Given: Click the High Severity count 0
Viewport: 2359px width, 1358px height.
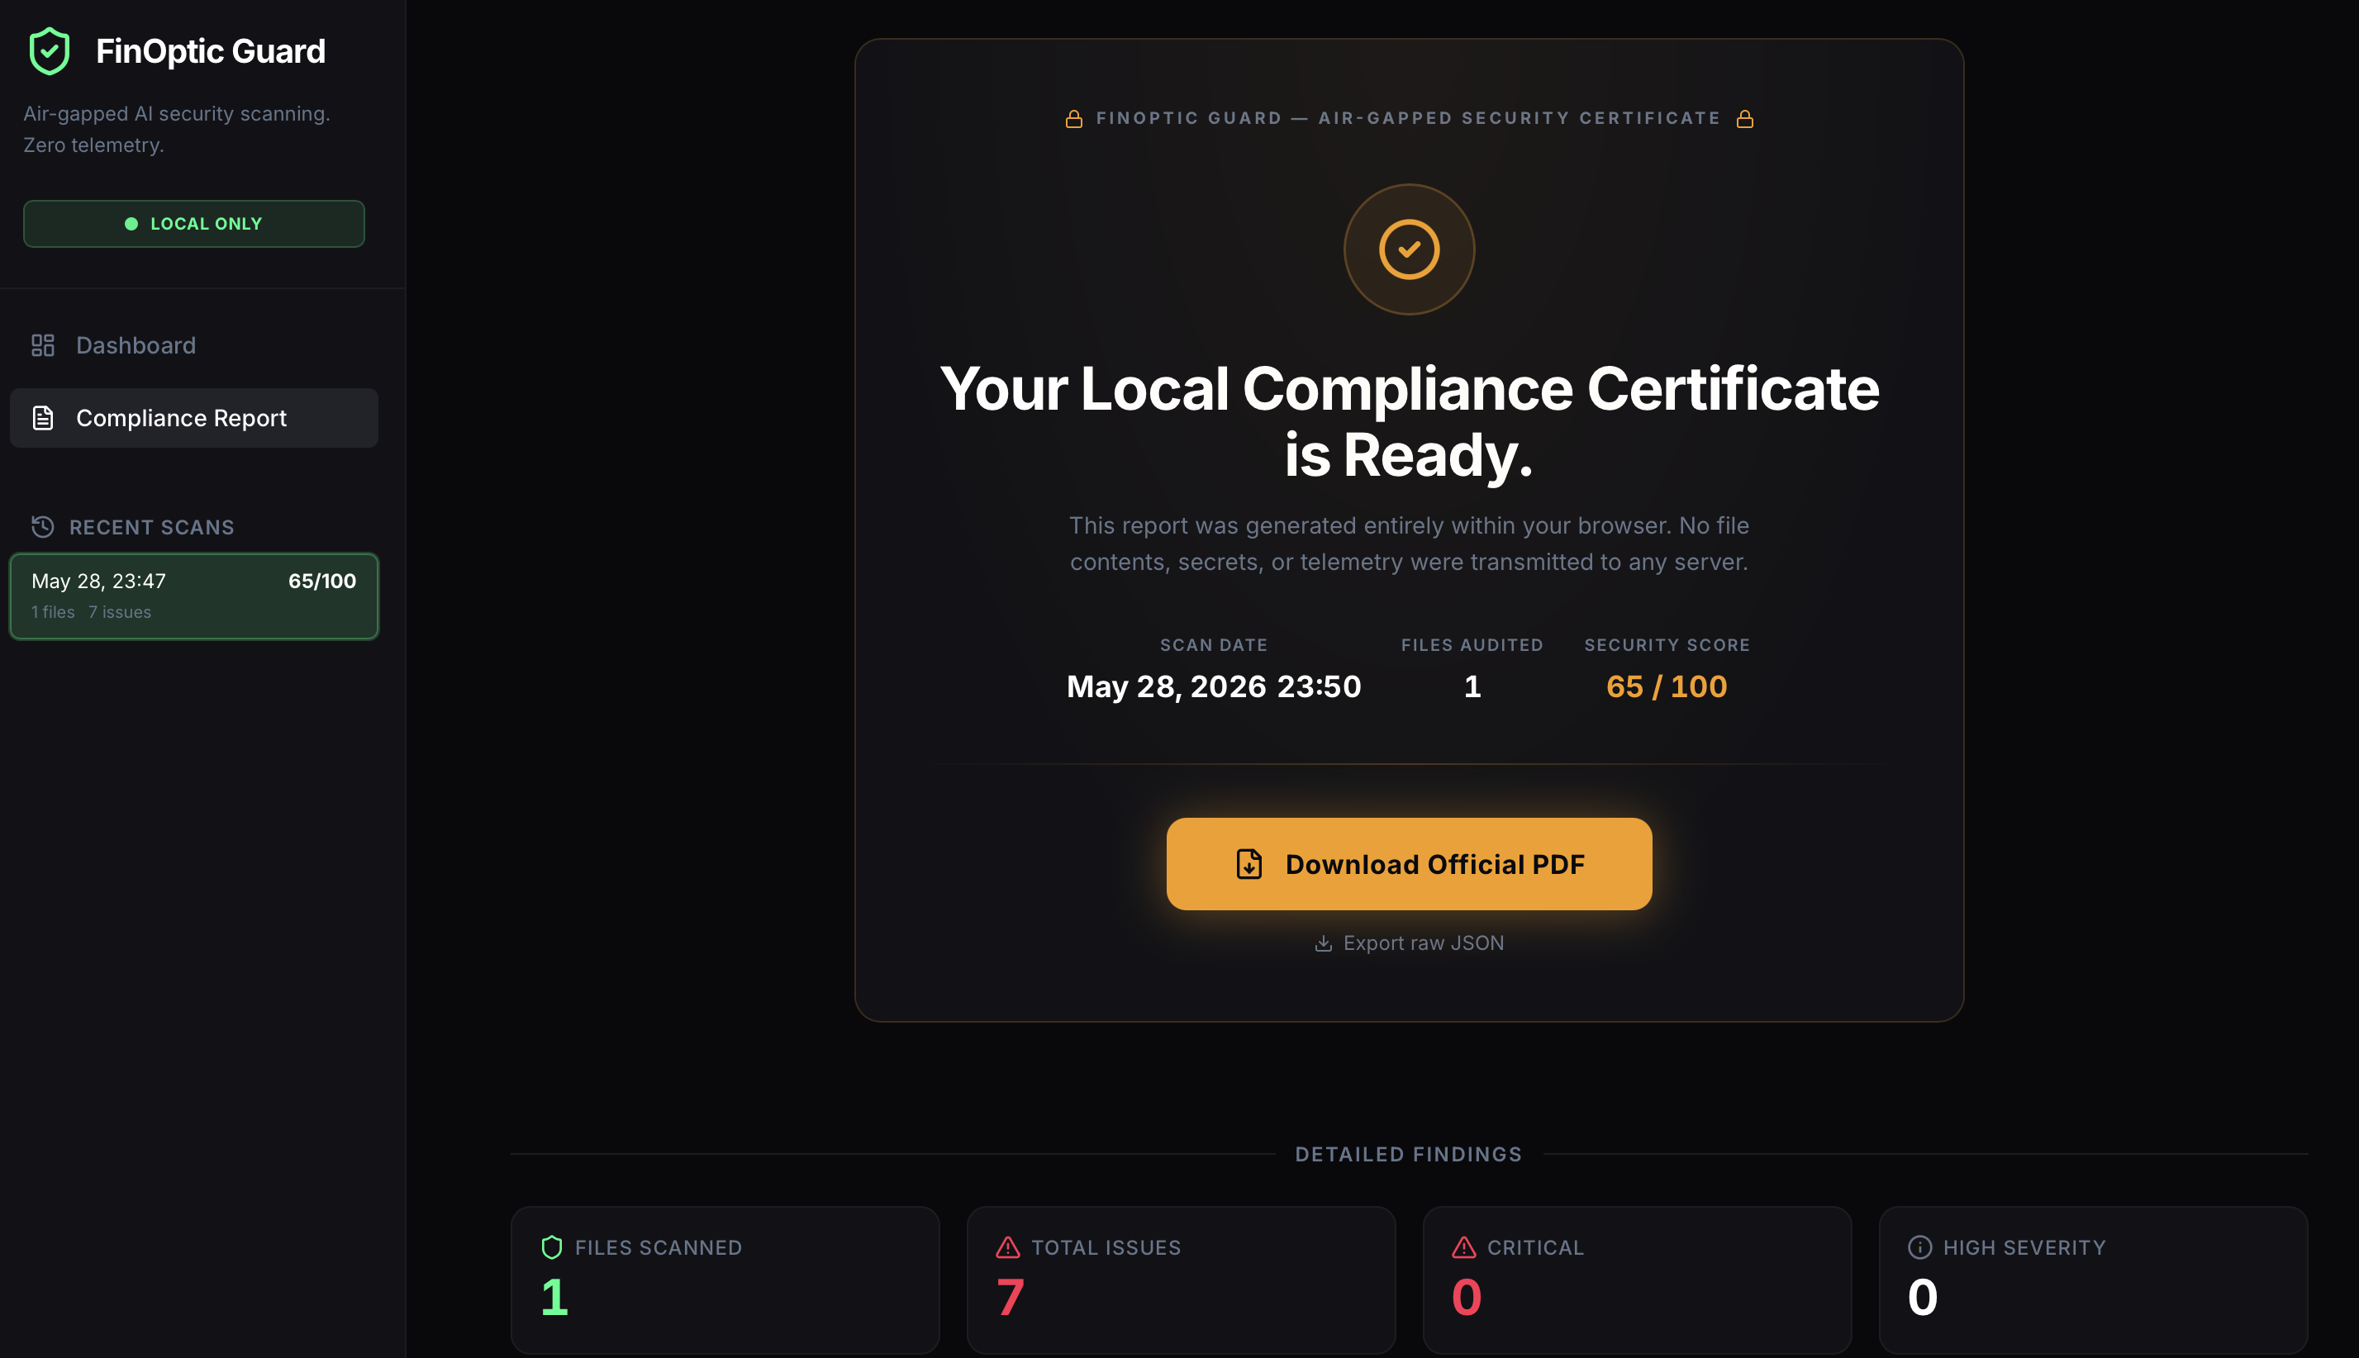Looking at the screenshot, I should click(x=1923, y=1298).
